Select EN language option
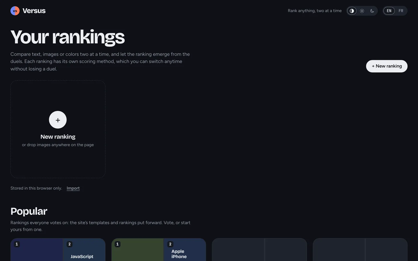418x261 pixels. coord(389,11)
